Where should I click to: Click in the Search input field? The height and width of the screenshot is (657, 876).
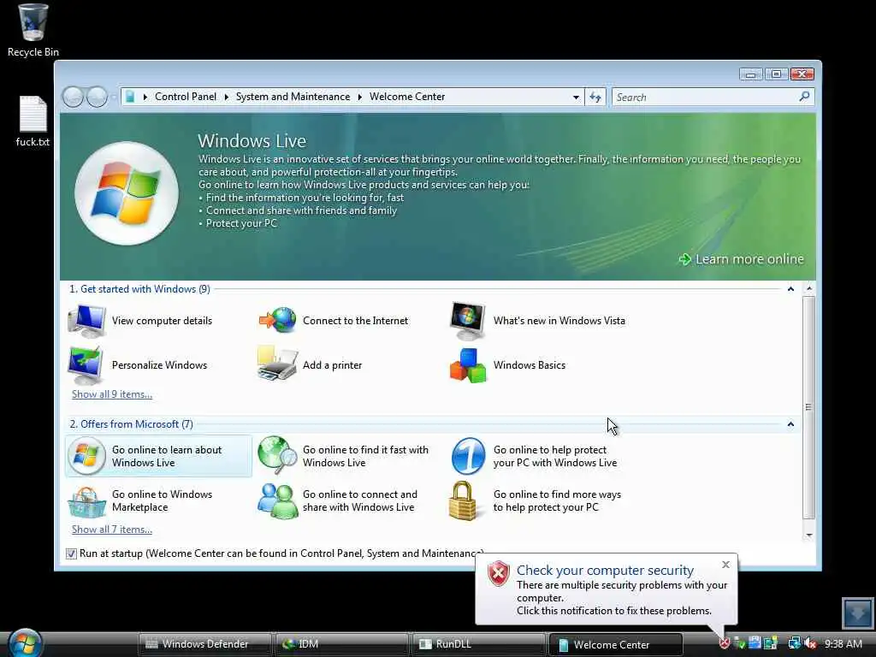click(x=705, y=98)
